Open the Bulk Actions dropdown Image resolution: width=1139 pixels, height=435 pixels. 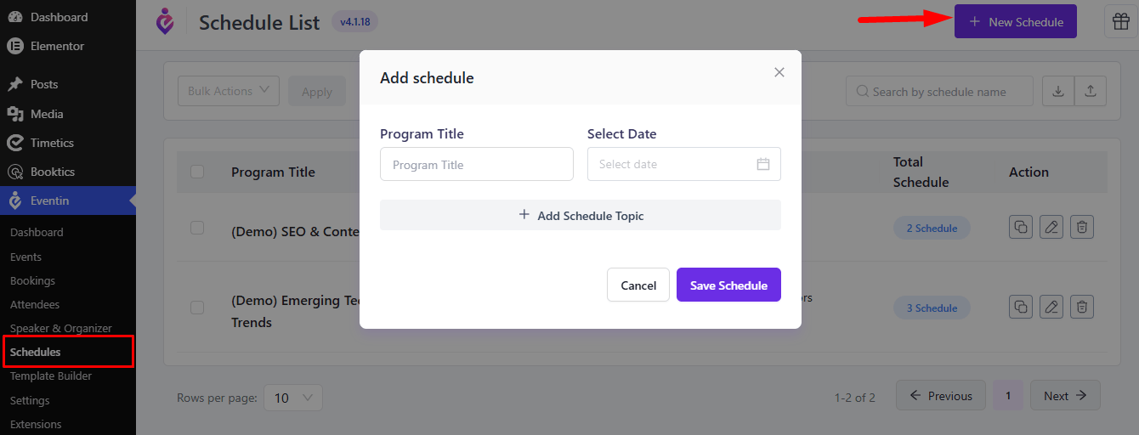[x=229, y=91]
